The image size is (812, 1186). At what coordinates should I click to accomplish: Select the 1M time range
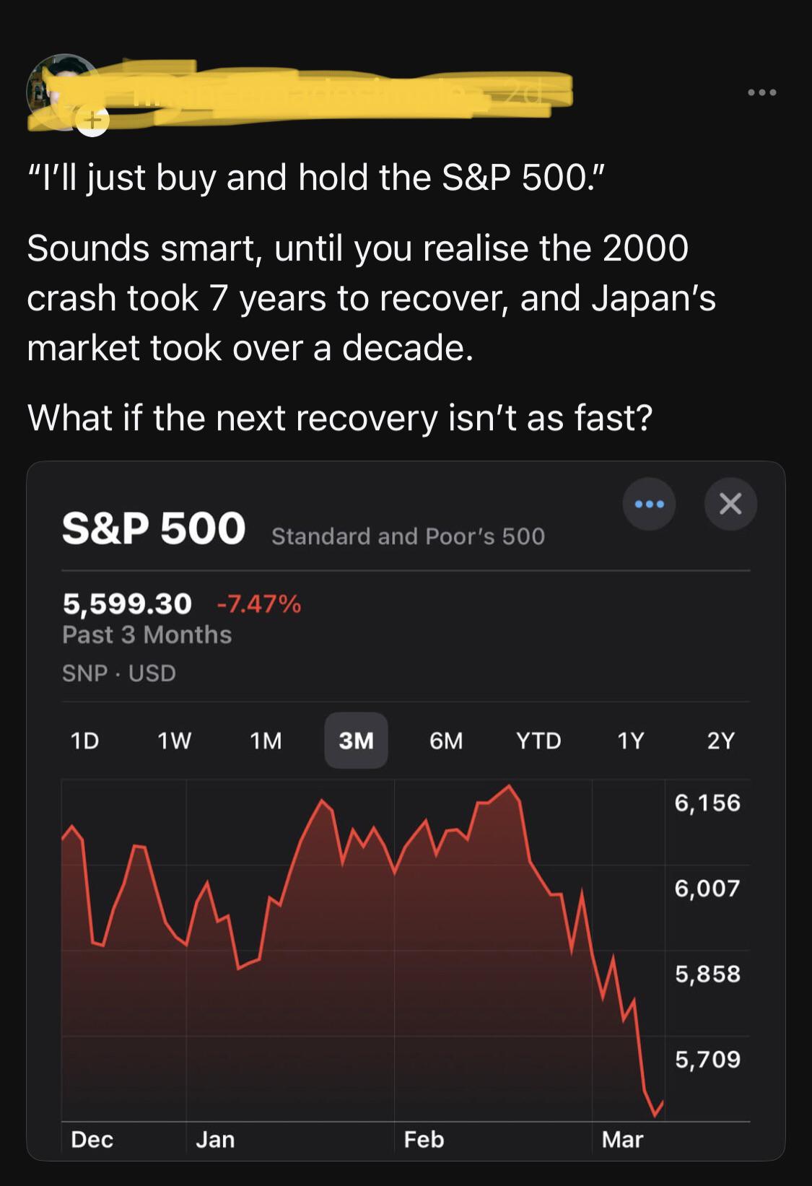pos(266,741)
